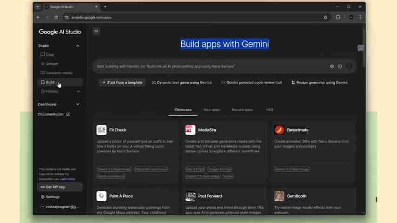This screenshot has width=397, height=223.
Task: Click the address bar URL aistudio.google.com/apps
Action: tap(92, 18)
